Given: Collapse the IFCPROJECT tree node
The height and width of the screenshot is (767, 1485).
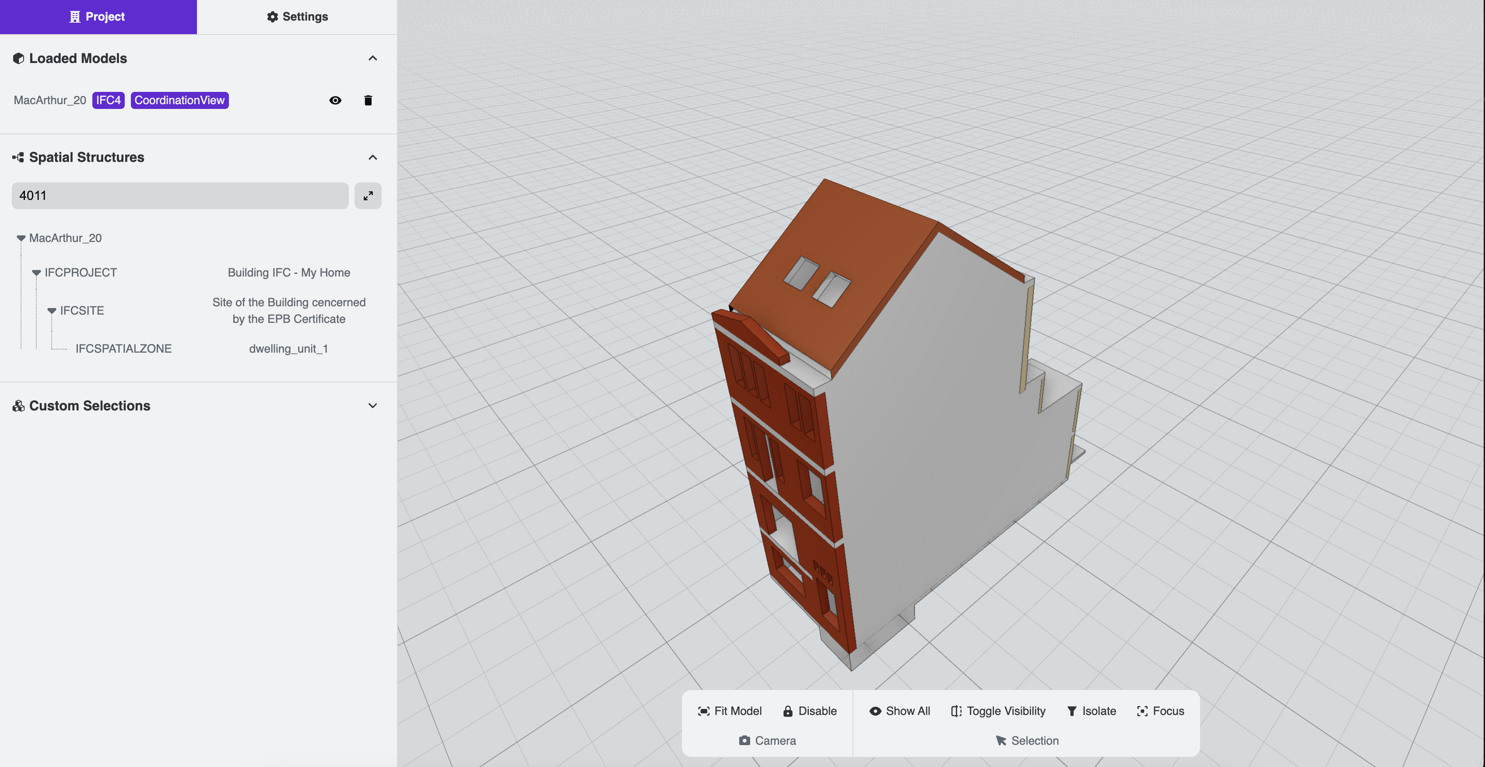Looking at the screenshot, I should pos(36,273).
